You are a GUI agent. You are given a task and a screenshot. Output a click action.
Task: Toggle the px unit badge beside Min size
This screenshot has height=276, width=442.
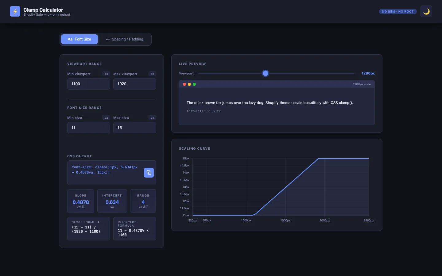click(106, 117)
